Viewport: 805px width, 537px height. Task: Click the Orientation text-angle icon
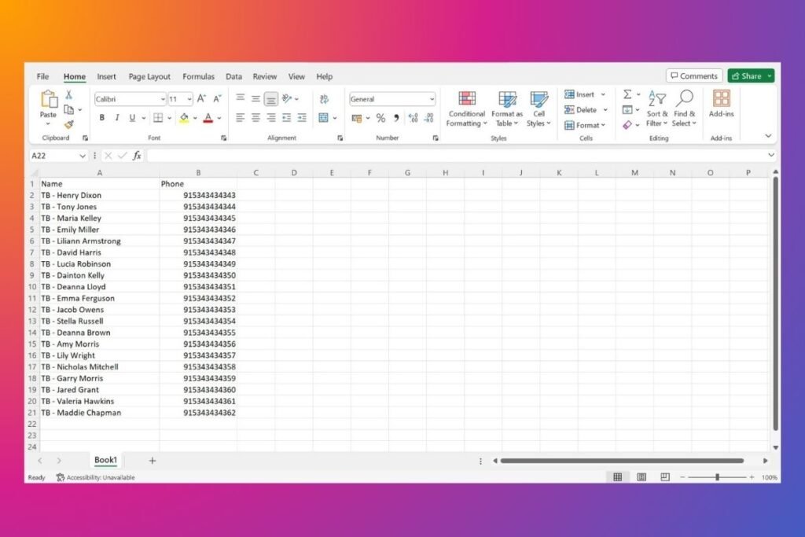pos(287,98)
